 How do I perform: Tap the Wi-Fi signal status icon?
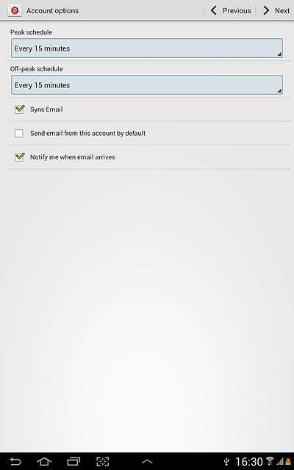(270, 461)
